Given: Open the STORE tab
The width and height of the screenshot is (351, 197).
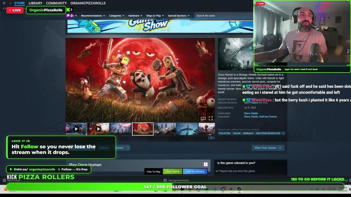Looking at the screenshot, I should pos(19,3).
